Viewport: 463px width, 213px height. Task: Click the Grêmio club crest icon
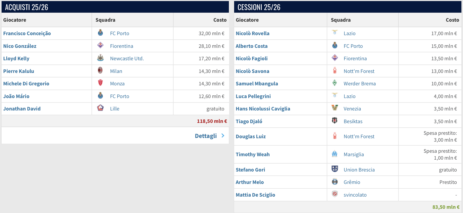pos(335,182)
